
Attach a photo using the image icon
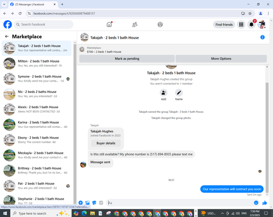click(x=87, y=203)
